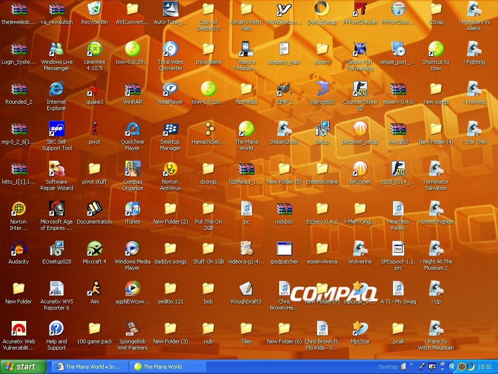Image resolution: width=498 pixels, height=374 pixels.
Task: Select the Acunetix WVS Reporter 6 icon
Action: tap(56, 288)
